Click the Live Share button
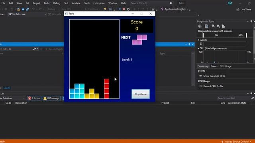255x143 pixels. pos(244,10)
